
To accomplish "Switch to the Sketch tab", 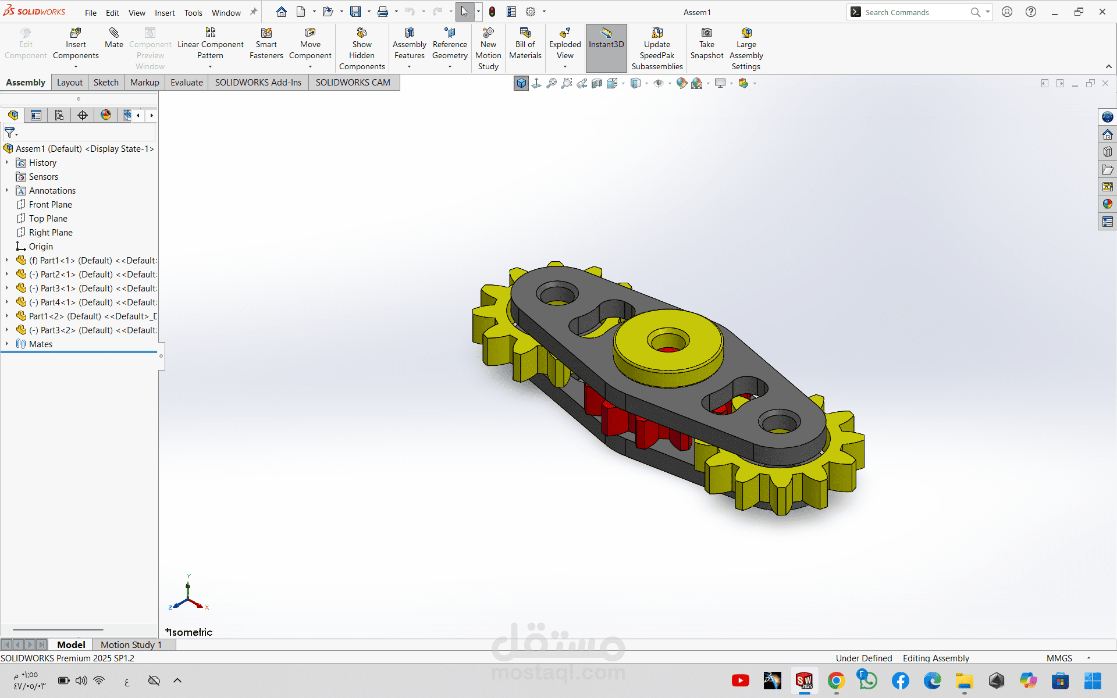I will (x=106, y=83).
